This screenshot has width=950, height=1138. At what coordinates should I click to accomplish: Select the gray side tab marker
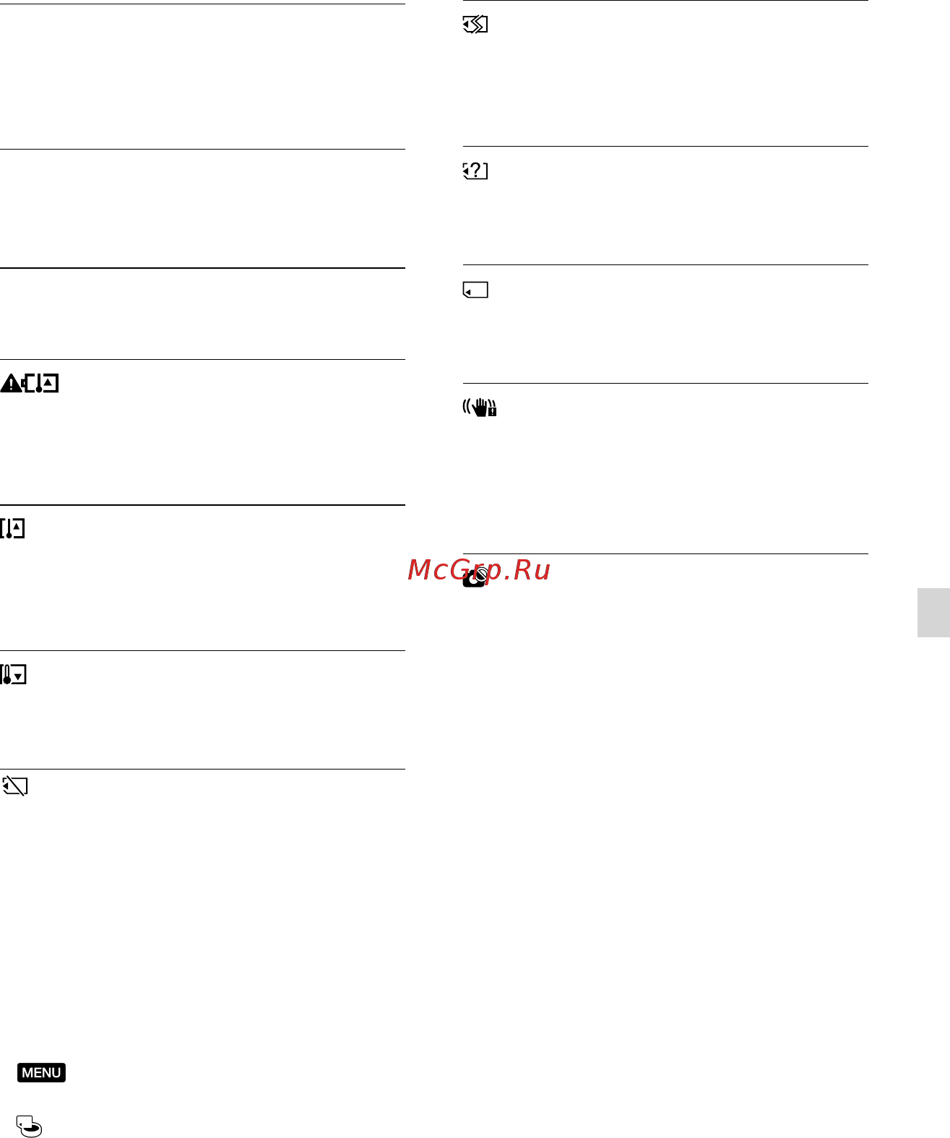click(x=933, y=613)
